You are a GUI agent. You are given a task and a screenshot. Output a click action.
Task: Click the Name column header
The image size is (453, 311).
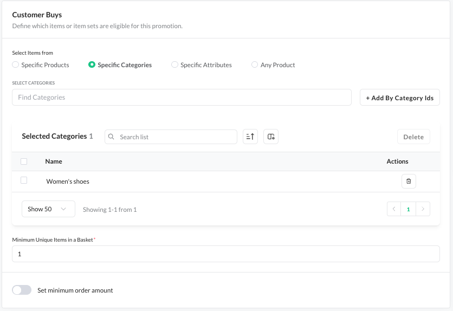(54, 161)
